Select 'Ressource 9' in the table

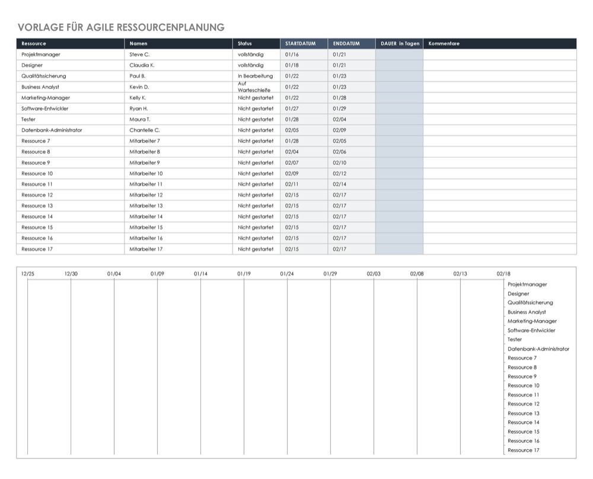pos(71,162)
